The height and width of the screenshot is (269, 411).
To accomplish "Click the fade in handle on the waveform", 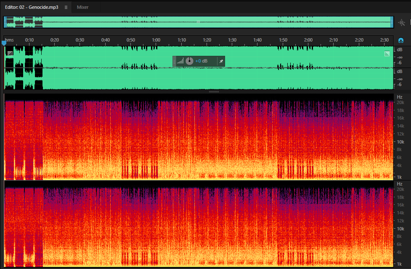I will tap(10, 53).
